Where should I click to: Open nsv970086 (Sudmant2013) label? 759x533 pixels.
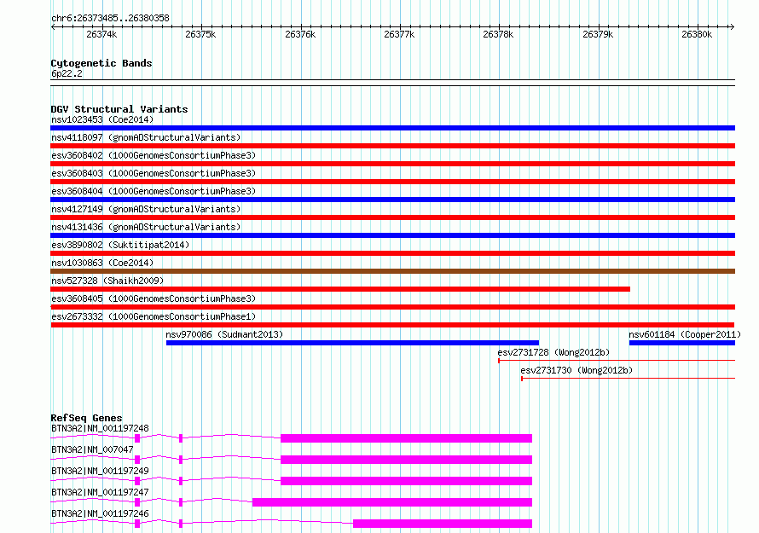click(224, 334)
